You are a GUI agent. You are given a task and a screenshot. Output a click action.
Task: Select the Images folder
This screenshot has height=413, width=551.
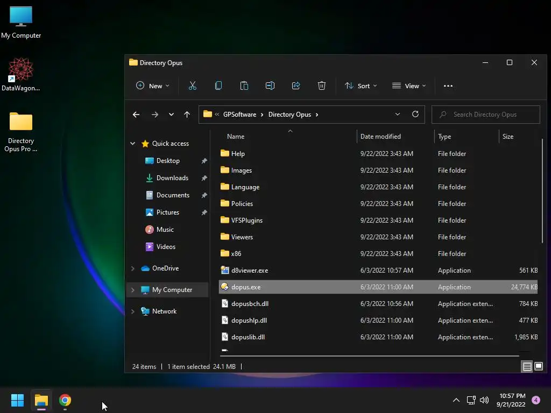click(378, 170)
